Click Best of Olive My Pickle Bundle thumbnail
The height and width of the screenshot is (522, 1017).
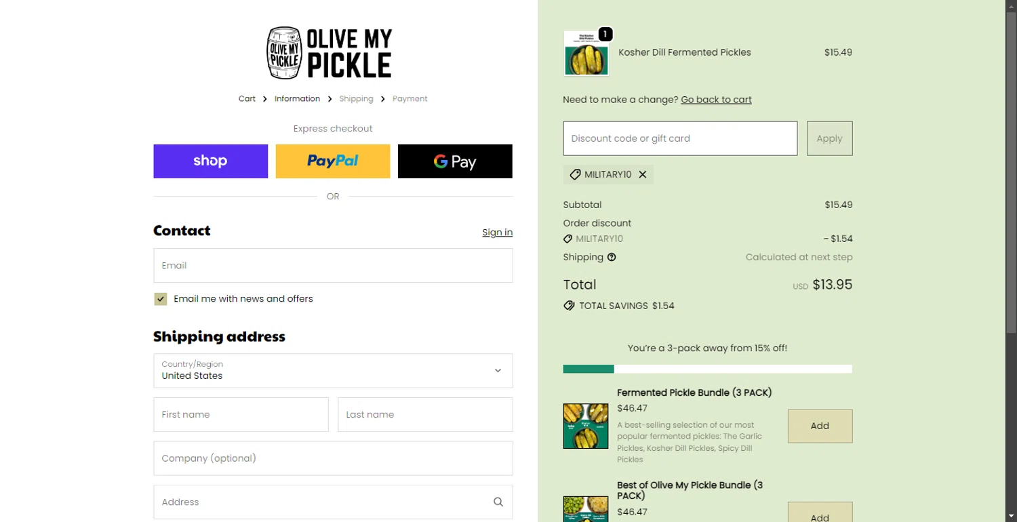[x=586, y=509]
